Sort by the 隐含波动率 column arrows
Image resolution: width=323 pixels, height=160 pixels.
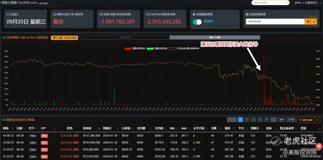(x=297, y=128)
